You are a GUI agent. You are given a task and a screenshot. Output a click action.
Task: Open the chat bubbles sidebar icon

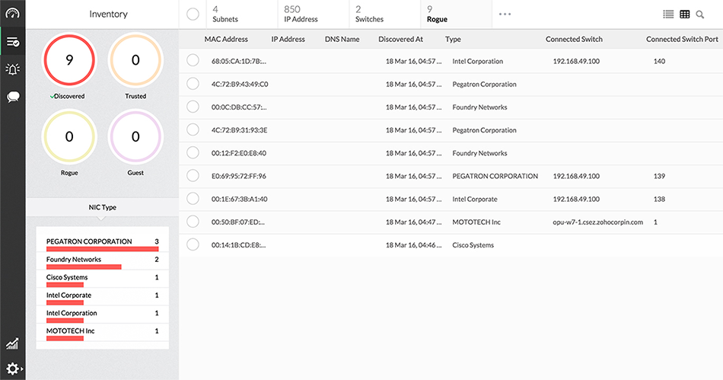pos(12,97)
